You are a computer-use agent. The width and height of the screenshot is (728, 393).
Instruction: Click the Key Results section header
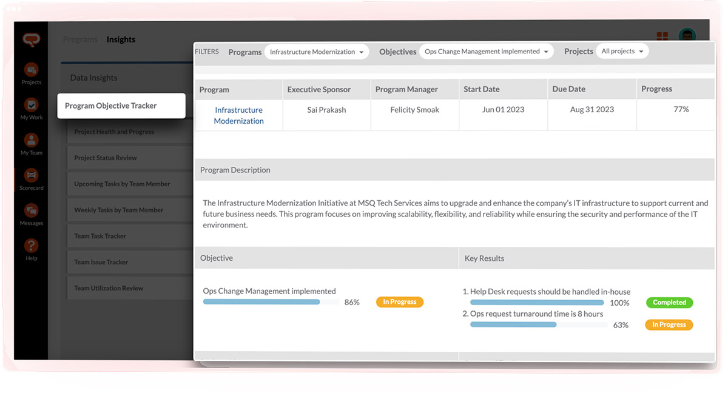[587, 258]
